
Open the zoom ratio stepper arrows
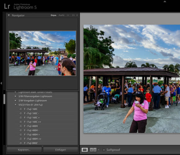point(77,15)
